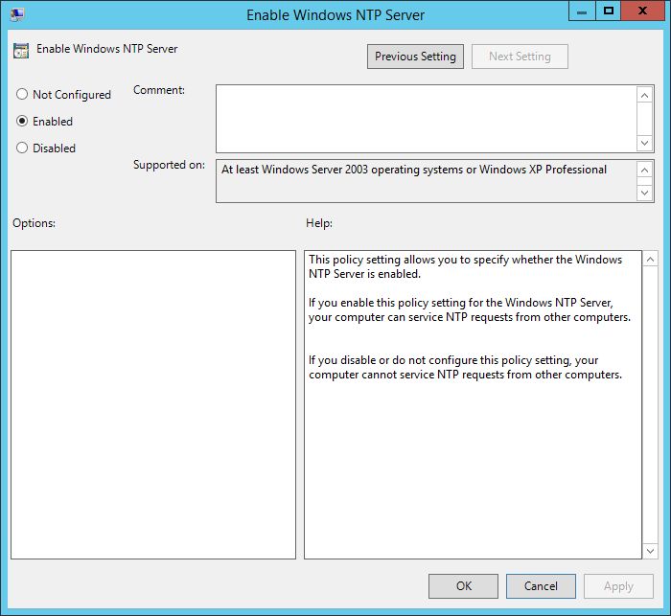Click Supported on scroll down arrow

click(644, 193)
